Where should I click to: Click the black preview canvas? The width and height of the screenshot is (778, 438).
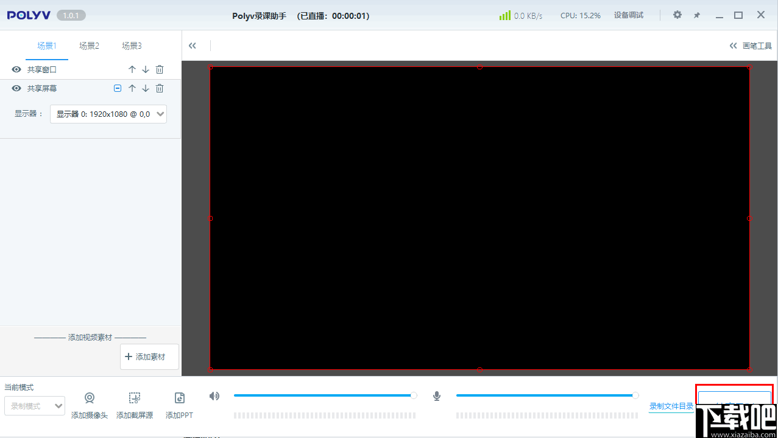pos(479,218)
